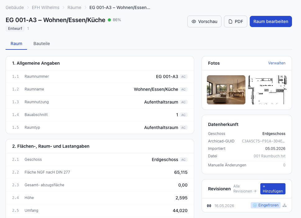Viewport: 301px width, 218px height.
Task: Open the living room interior photo
Action: 226,90
